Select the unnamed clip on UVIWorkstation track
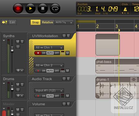The width and height of the screenshot is (139, 116). click(x=107, y=45)
